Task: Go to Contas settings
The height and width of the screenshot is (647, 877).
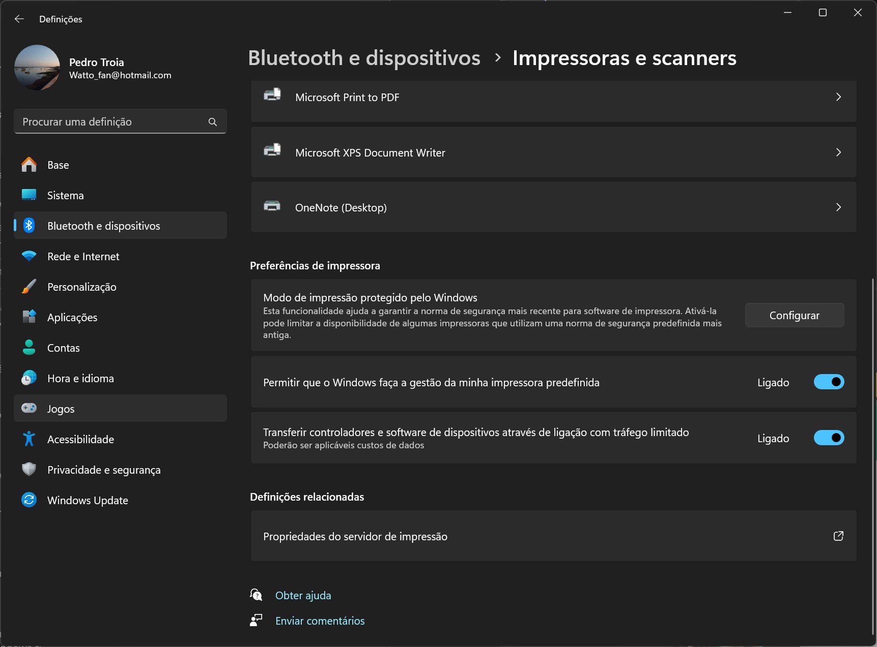Action: pyautogui.click(x=120, y=348)
